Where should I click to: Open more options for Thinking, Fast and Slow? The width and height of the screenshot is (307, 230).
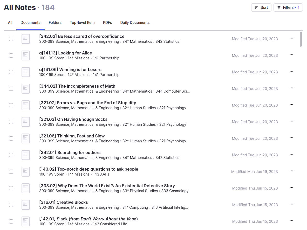point(291,138)
